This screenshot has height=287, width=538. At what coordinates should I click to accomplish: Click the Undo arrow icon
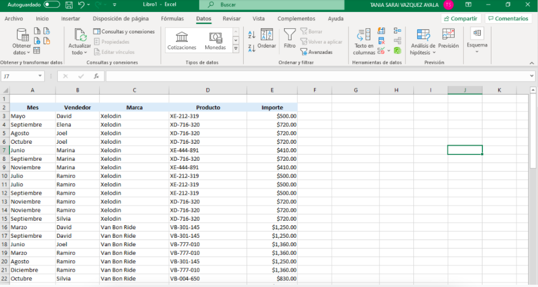click(x=81, y=5)
